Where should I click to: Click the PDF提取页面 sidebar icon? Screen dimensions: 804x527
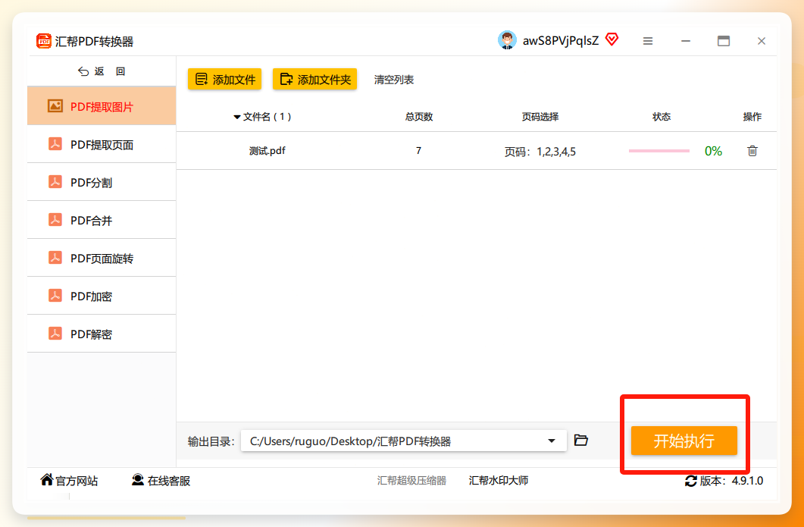(x=55, y=144)
